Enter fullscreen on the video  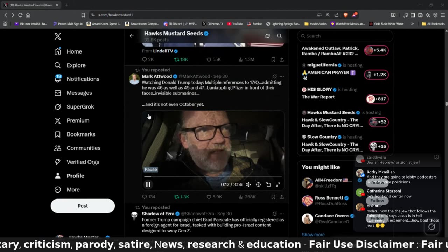coord(278,184)
